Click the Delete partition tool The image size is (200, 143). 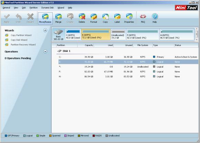click(82, 19)
